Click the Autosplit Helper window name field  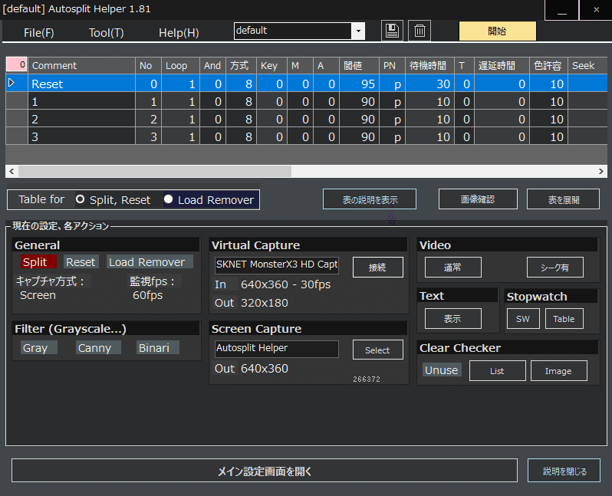pyautogui.click(x=277, y=349)
